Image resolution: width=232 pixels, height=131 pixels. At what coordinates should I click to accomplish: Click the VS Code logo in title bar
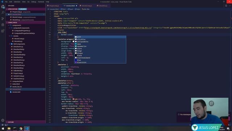point(2,2)
